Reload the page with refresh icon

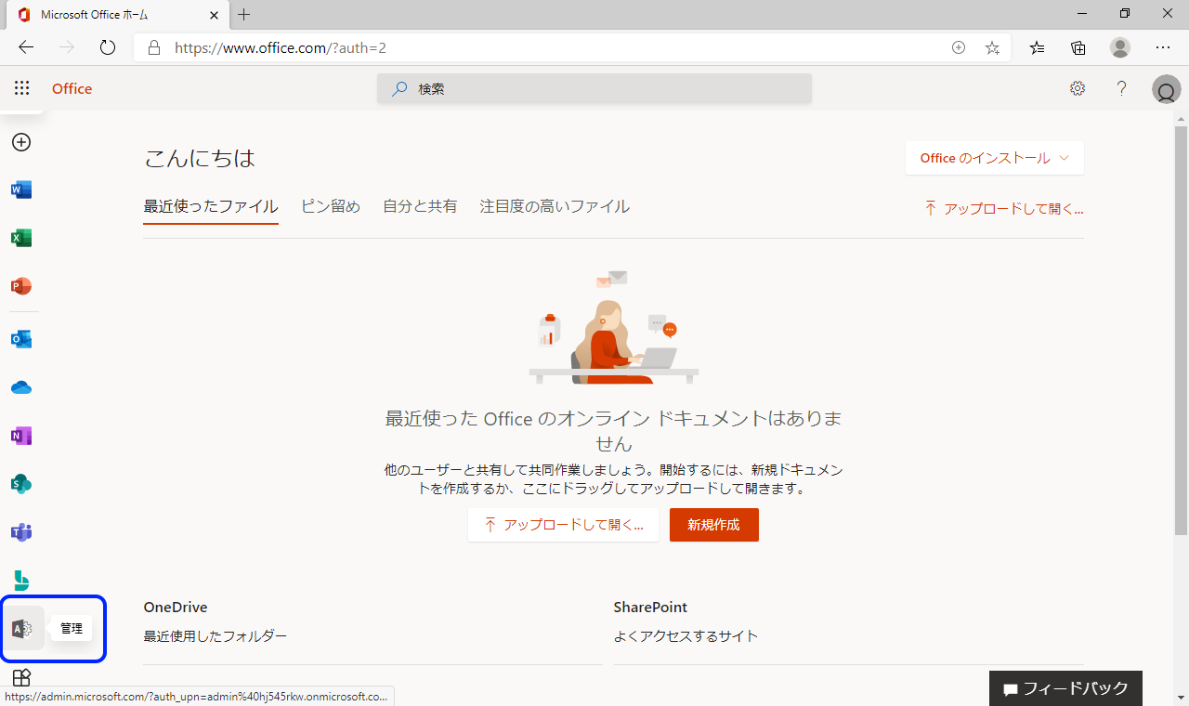108,47
